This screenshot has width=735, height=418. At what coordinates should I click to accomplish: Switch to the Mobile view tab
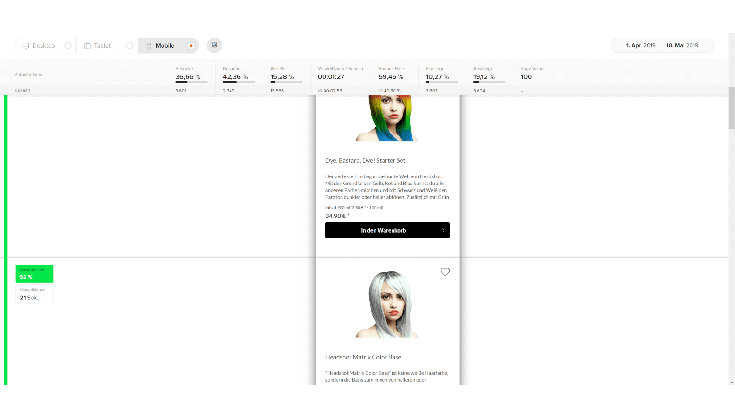pyautogui.click(x=168, y=46)
